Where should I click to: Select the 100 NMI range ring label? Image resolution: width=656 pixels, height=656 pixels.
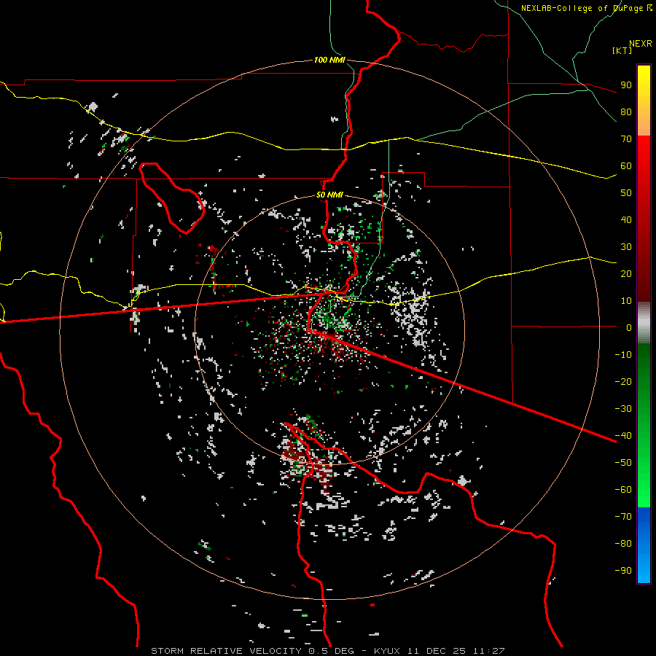coord(329,60)
